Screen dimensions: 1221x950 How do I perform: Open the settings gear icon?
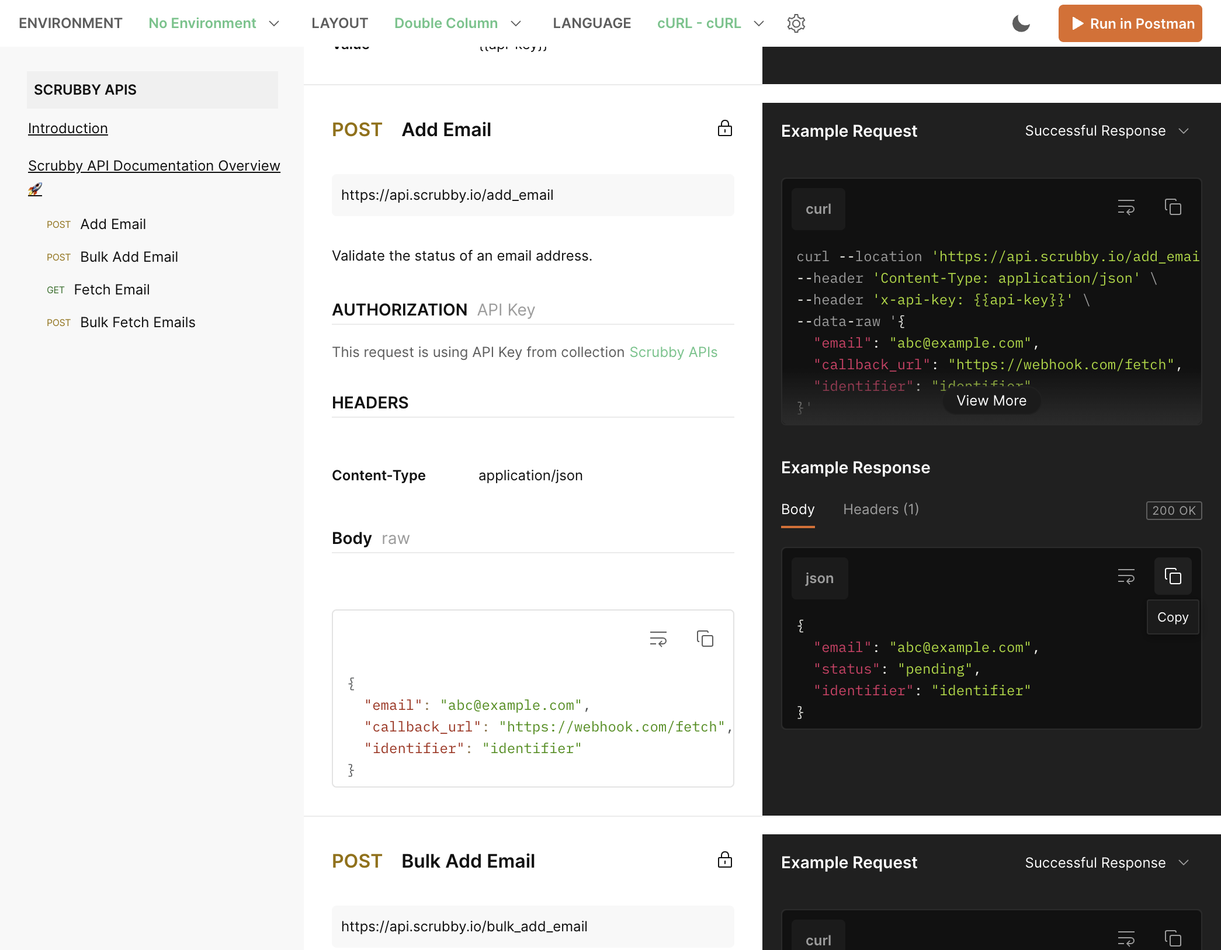[x=796, y=23]
